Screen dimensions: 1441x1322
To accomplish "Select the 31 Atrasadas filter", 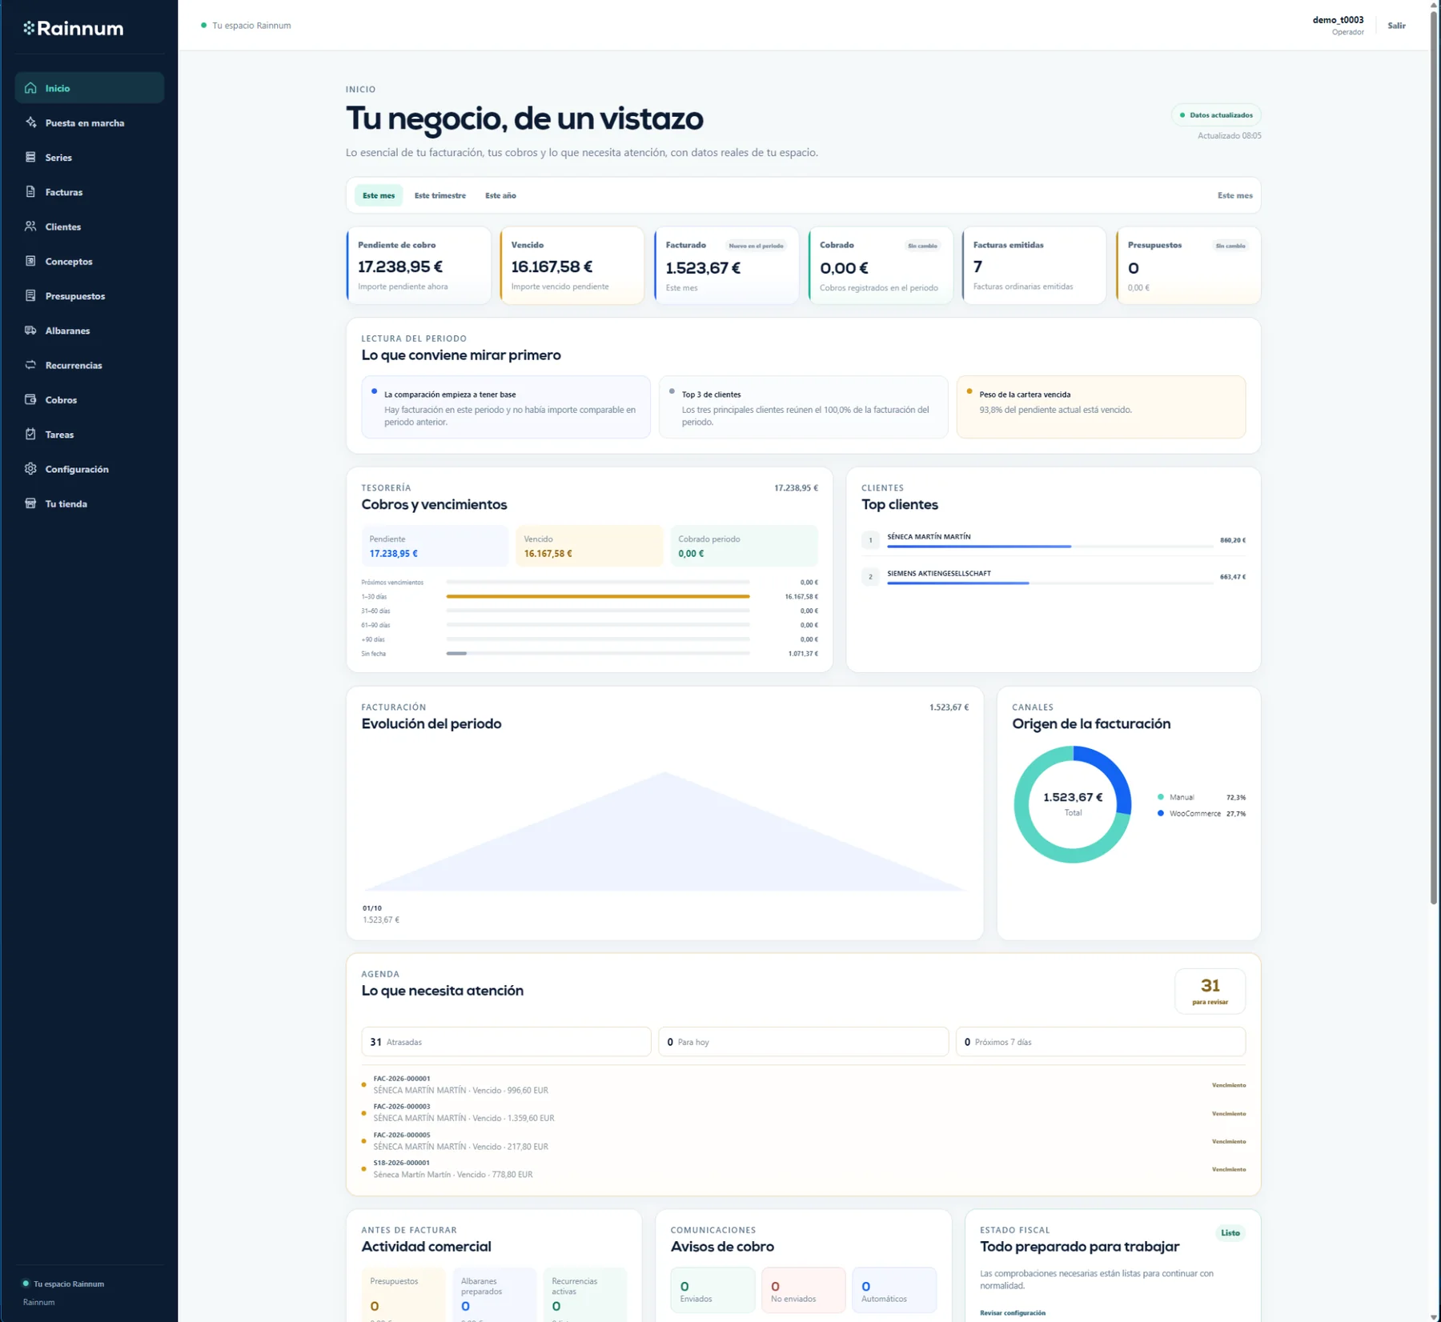I will click(506, 1042).
